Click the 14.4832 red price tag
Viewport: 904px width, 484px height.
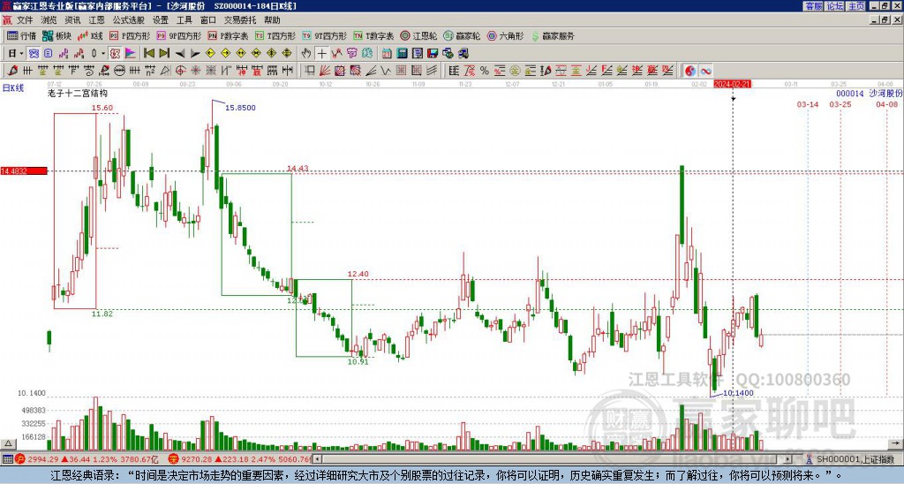click(24, 171)
